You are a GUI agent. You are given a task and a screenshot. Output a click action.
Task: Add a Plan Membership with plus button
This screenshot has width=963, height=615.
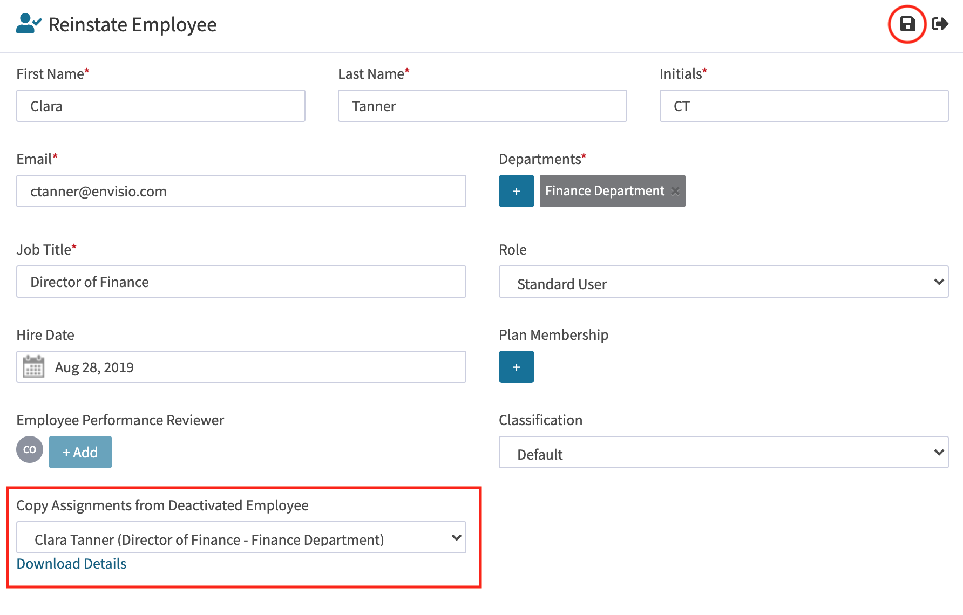tap(517, 367)
